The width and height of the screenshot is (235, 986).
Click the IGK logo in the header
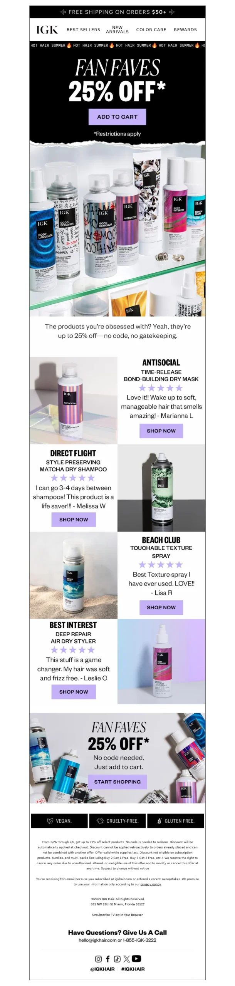click(47, 30)
